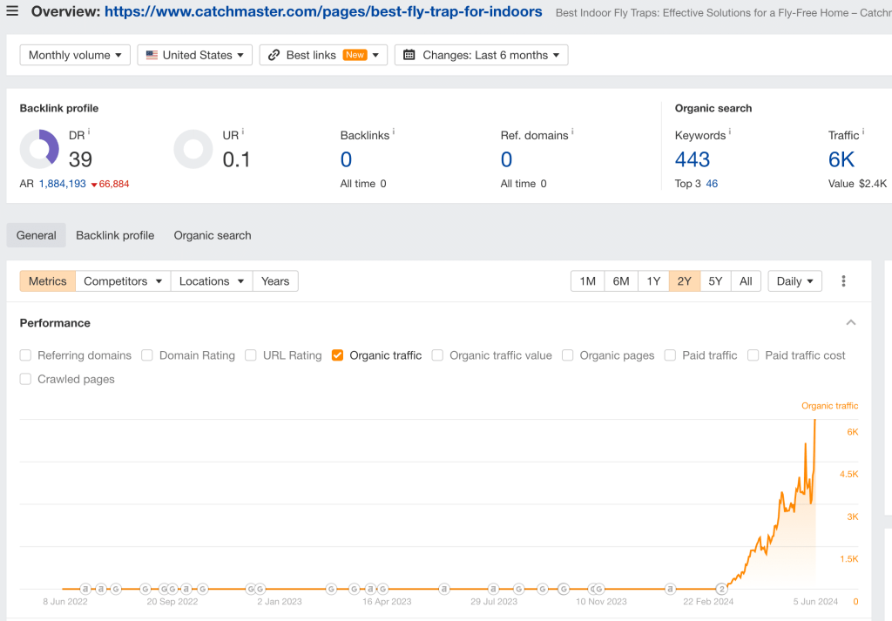Switch to the Organic search tab
Screen dimensions: 892x621
213,235
